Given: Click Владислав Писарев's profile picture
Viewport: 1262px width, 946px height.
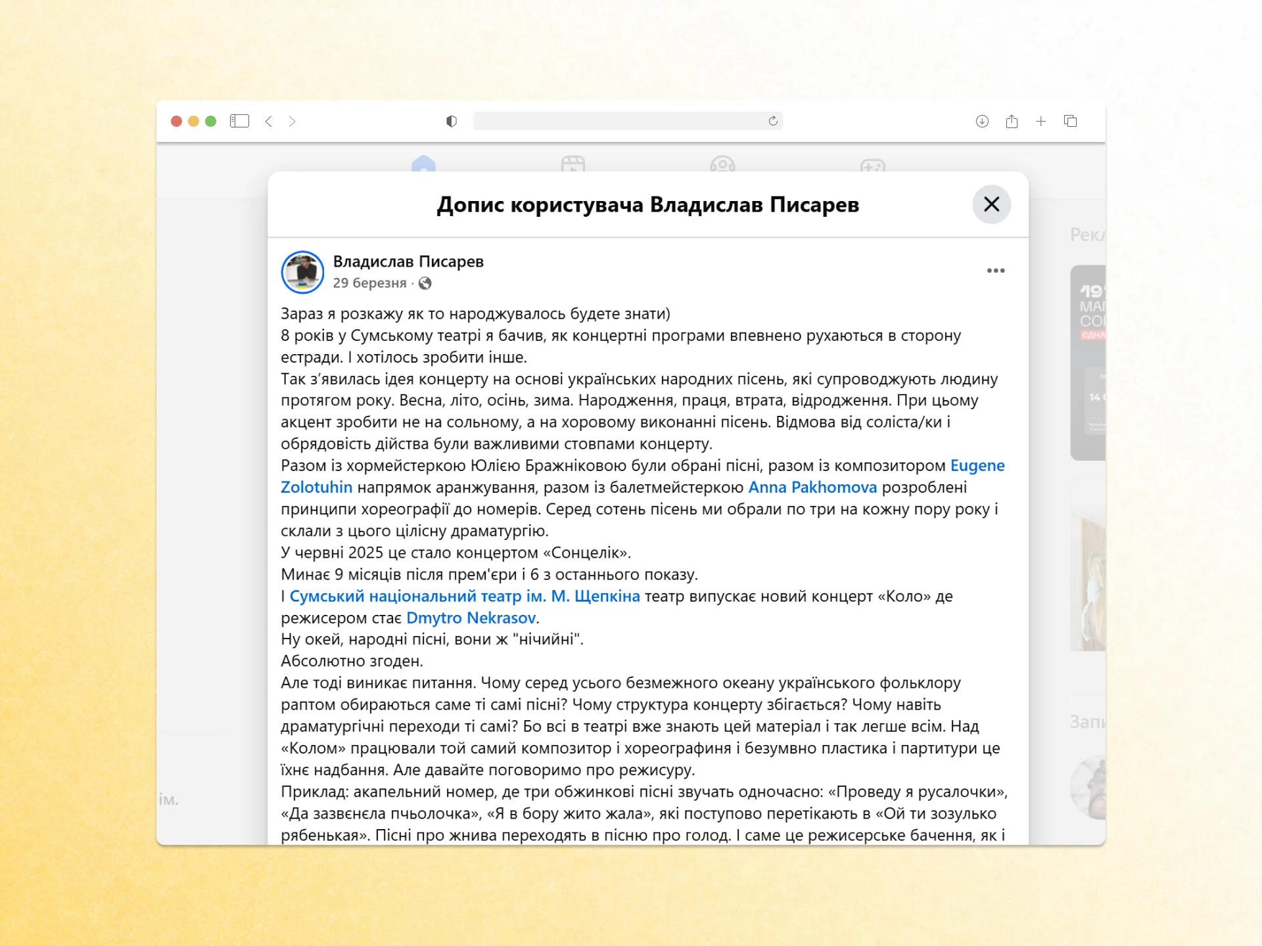Looking at the screenshot, I should (x=302, y=272).
